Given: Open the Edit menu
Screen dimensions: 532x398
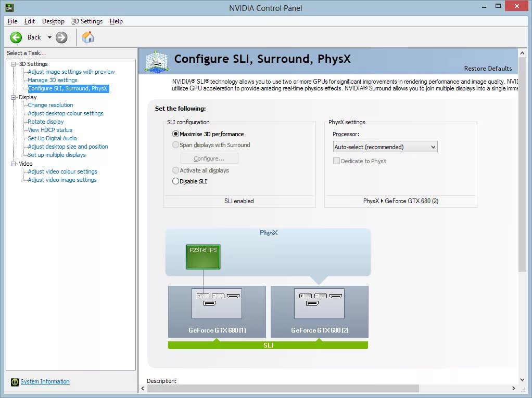Looking at the screenshot, I should tap(30, 21).
